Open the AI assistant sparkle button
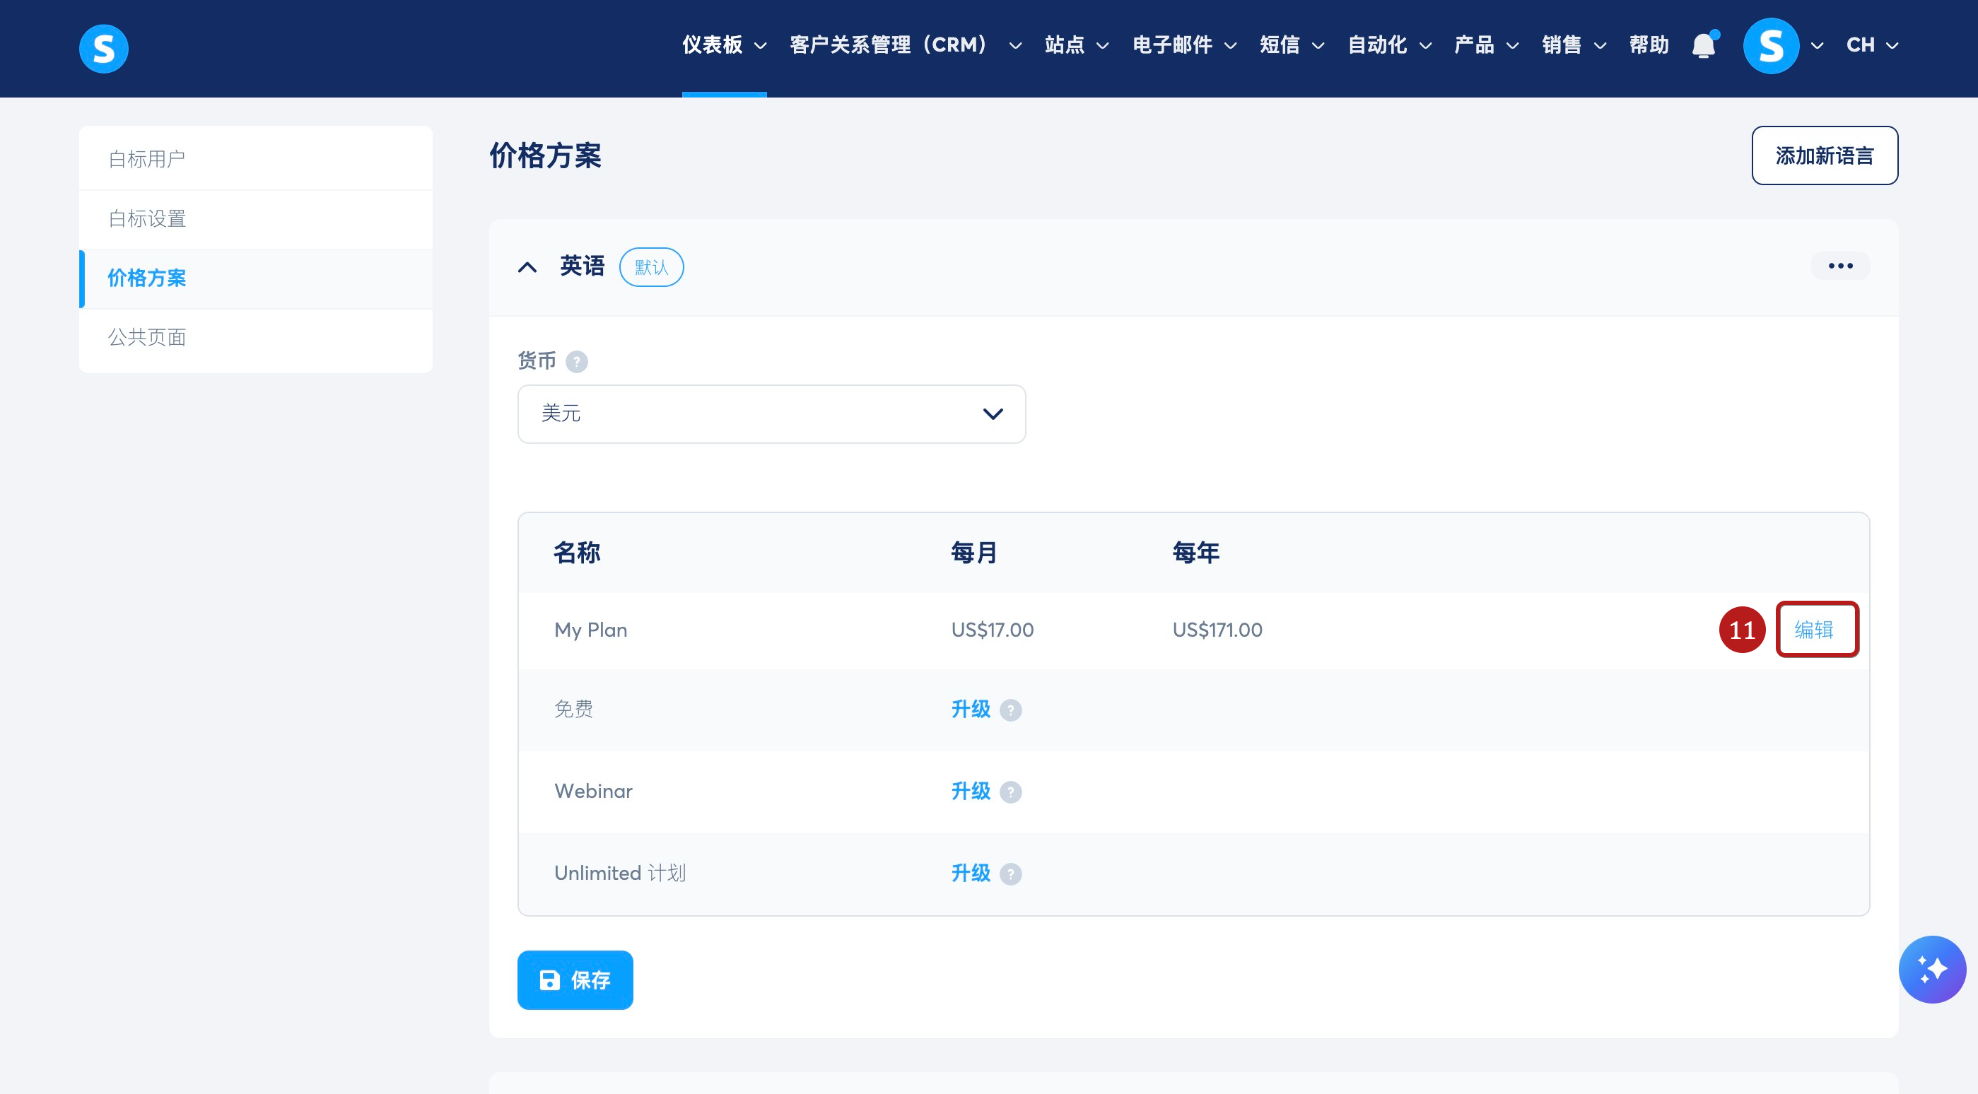Image resolution: width=1978 pixels, height=1094 pixels. point(1931,969)
